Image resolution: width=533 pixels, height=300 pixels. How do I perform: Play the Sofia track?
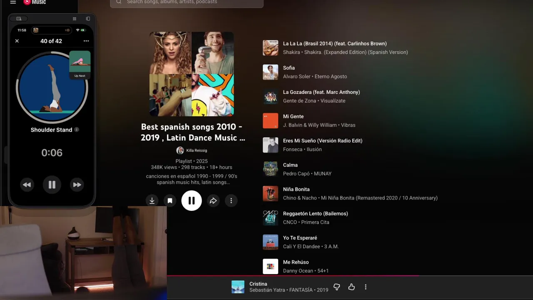(x=289, y=68)
